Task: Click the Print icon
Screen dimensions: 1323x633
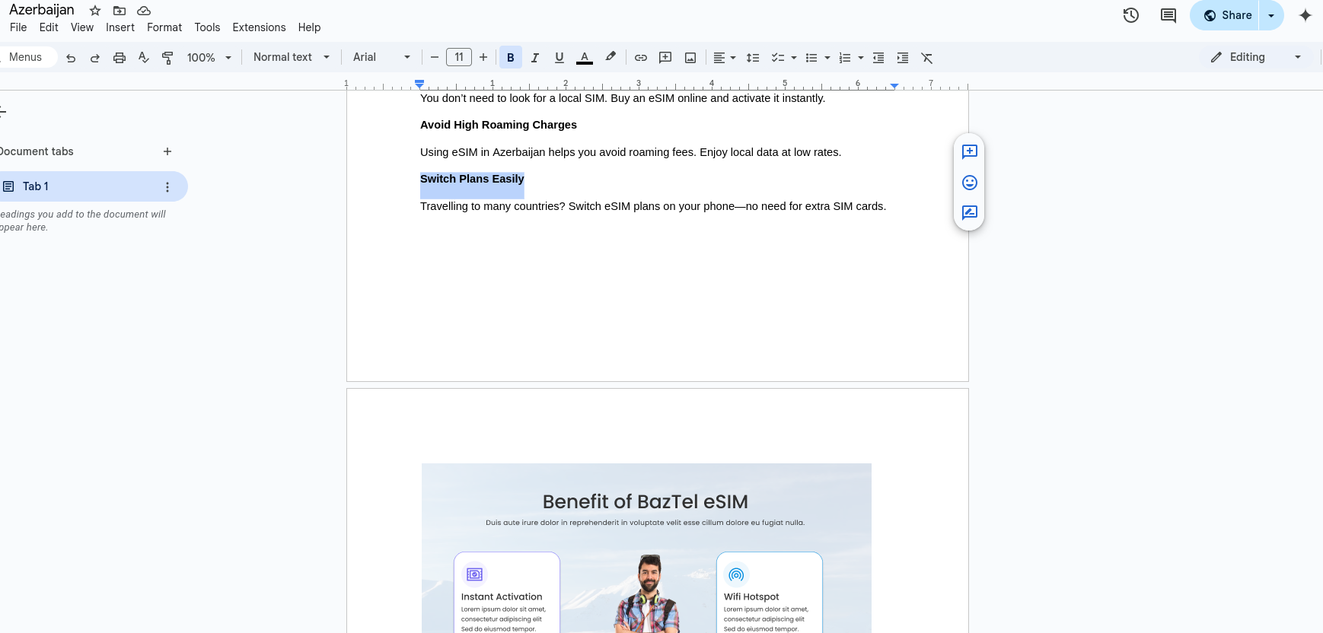Action: (120, 58)
